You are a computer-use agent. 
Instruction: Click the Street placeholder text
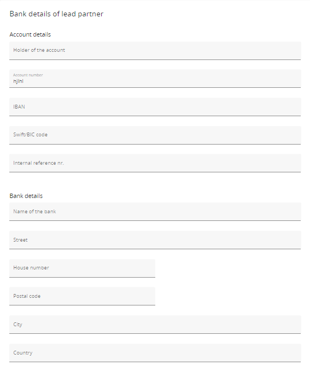(x=20, y=240)
